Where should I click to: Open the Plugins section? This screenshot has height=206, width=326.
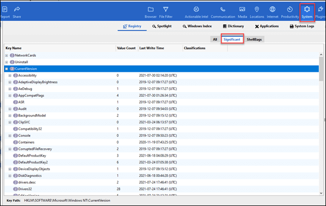[321, 12]
